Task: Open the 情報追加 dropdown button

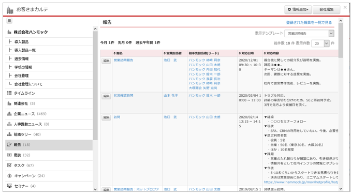Action: 298,9
